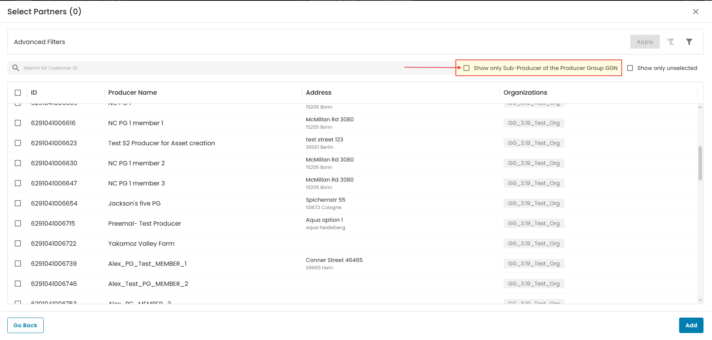Toggle the select-all checkbox in table header
712x340 pixels.
click(18, 93)
